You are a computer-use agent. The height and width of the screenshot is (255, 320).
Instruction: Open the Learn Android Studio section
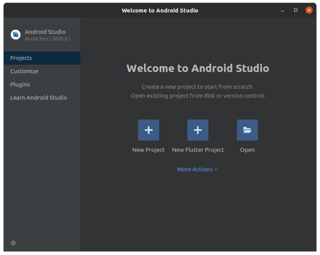coord(38,97)
